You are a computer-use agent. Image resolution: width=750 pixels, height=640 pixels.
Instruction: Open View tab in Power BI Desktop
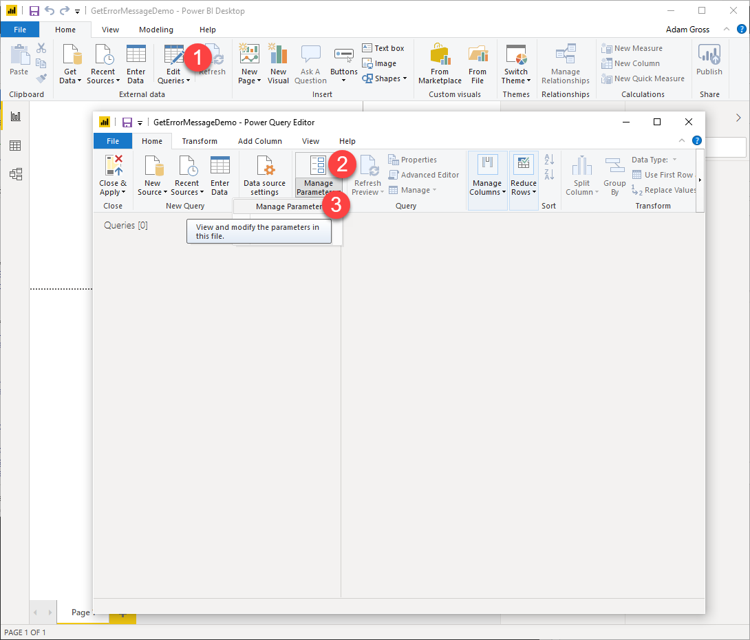click(110, 30)
